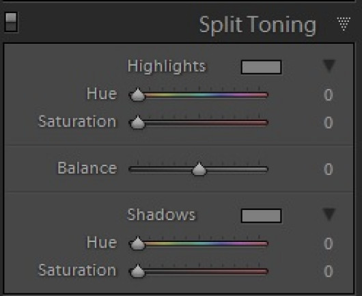
Task: Select the Highlights Saturation value field
Action: click(328, 122)
